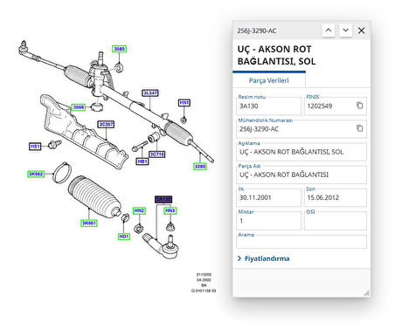
Task: Click the Açıklama description field
Action: click(x=301, y=152)
